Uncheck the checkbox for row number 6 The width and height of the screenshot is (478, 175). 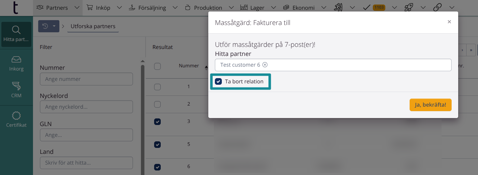(x=157, y=167)
